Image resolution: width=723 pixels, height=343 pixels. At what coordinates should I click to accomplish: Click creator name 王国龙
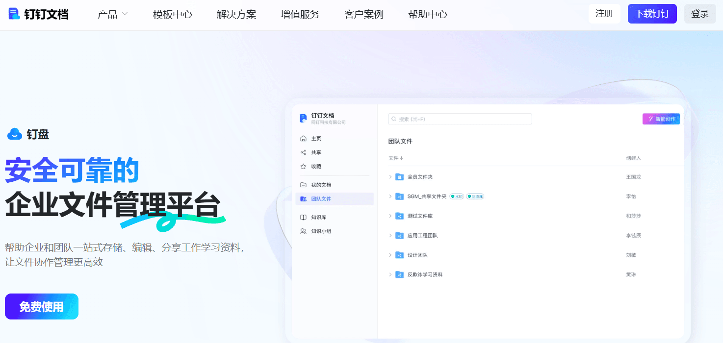[633, 177]
